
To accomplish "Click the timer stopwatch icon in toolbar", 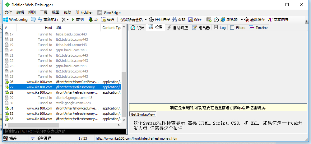I will [216, 19].
